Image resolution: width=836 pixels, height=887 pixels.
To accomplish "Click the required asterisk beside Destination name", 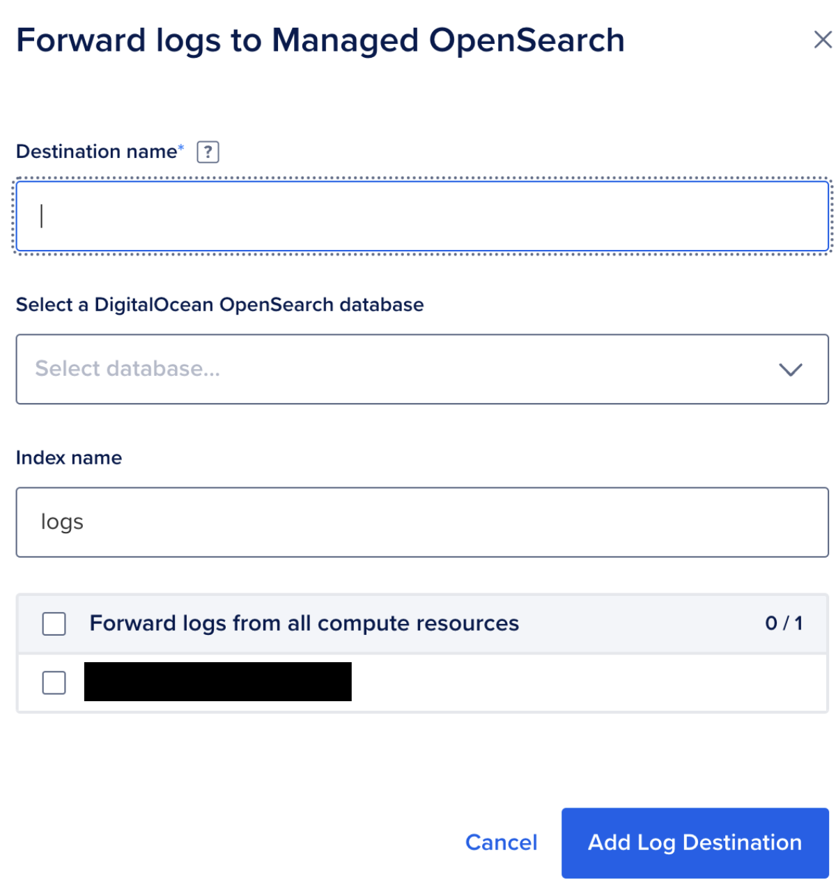I will point(181,147).
